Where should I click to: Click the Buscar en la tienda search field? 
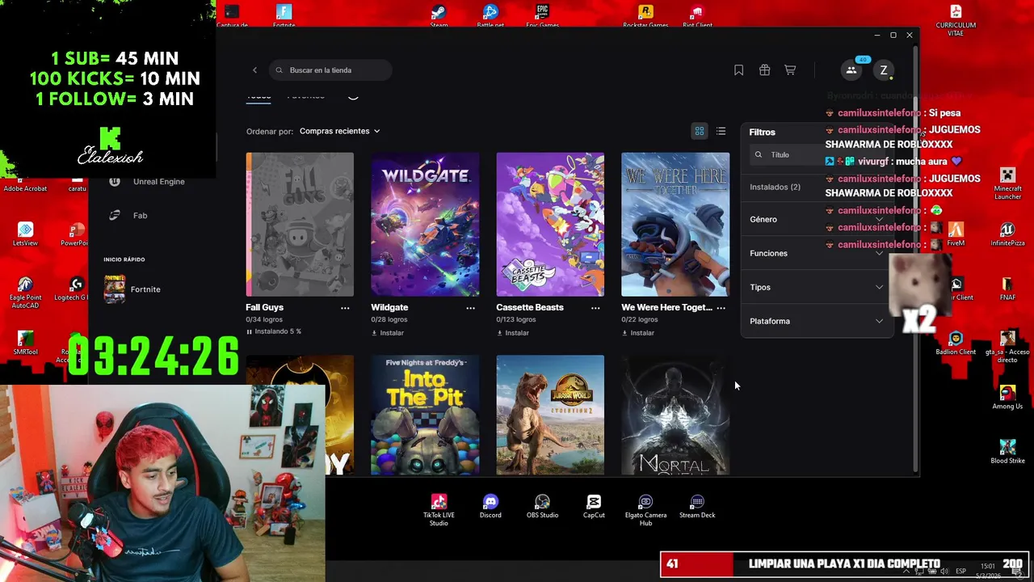point(330,70)
